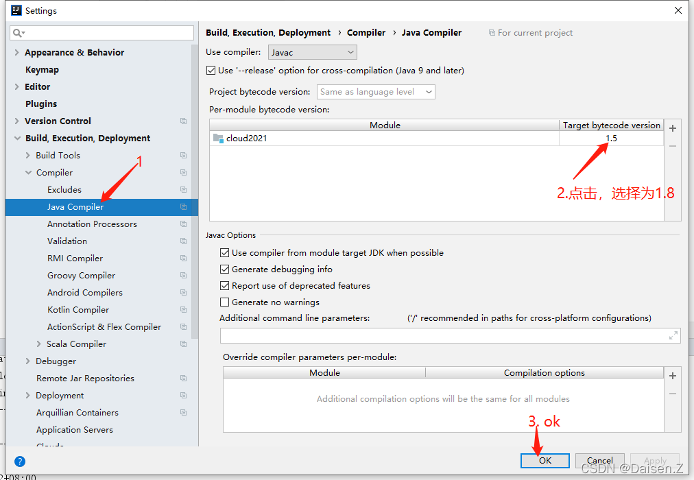The height and width of the screenshot is (480, 694).
Task: Confirm settings with the OK button
Action: (x=545, y=461)
